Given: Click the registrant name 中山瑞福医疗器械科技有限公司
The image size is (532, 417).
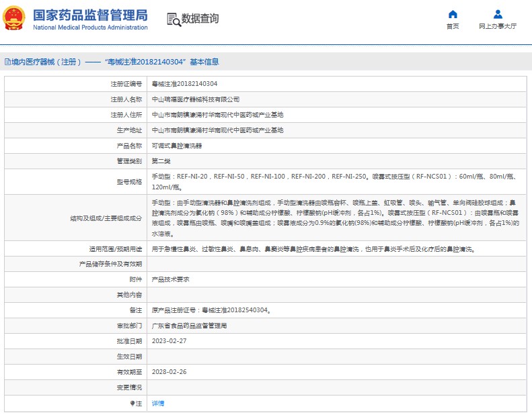Looking at the screenshot, I should (195, 99).
